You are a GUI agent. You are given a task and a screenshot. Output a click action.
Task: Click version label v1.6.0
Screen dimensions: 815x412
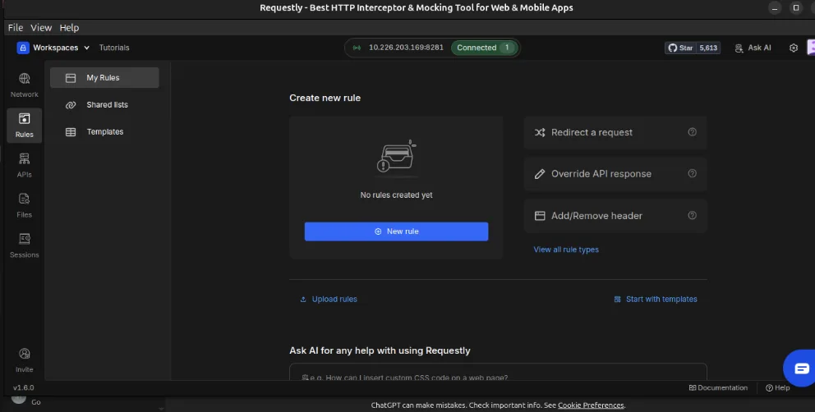[23, 387]
